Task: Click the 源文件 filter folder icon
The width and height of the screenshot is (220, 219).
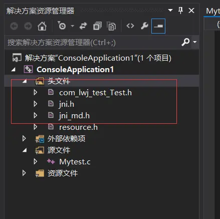Action: [40, 150]
